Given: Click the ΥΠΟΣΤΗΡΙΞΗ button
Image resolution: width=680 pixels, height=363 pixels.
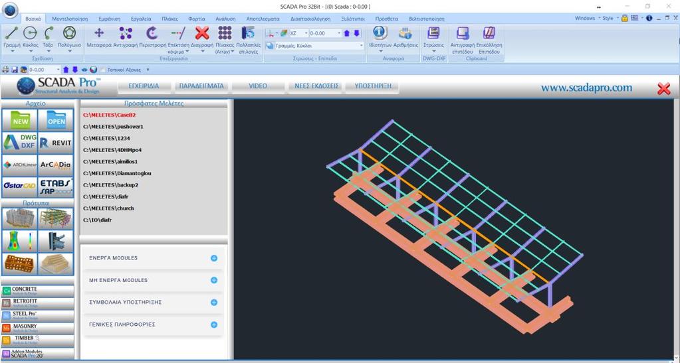Looking at the screenshot, I should (373, 86).
